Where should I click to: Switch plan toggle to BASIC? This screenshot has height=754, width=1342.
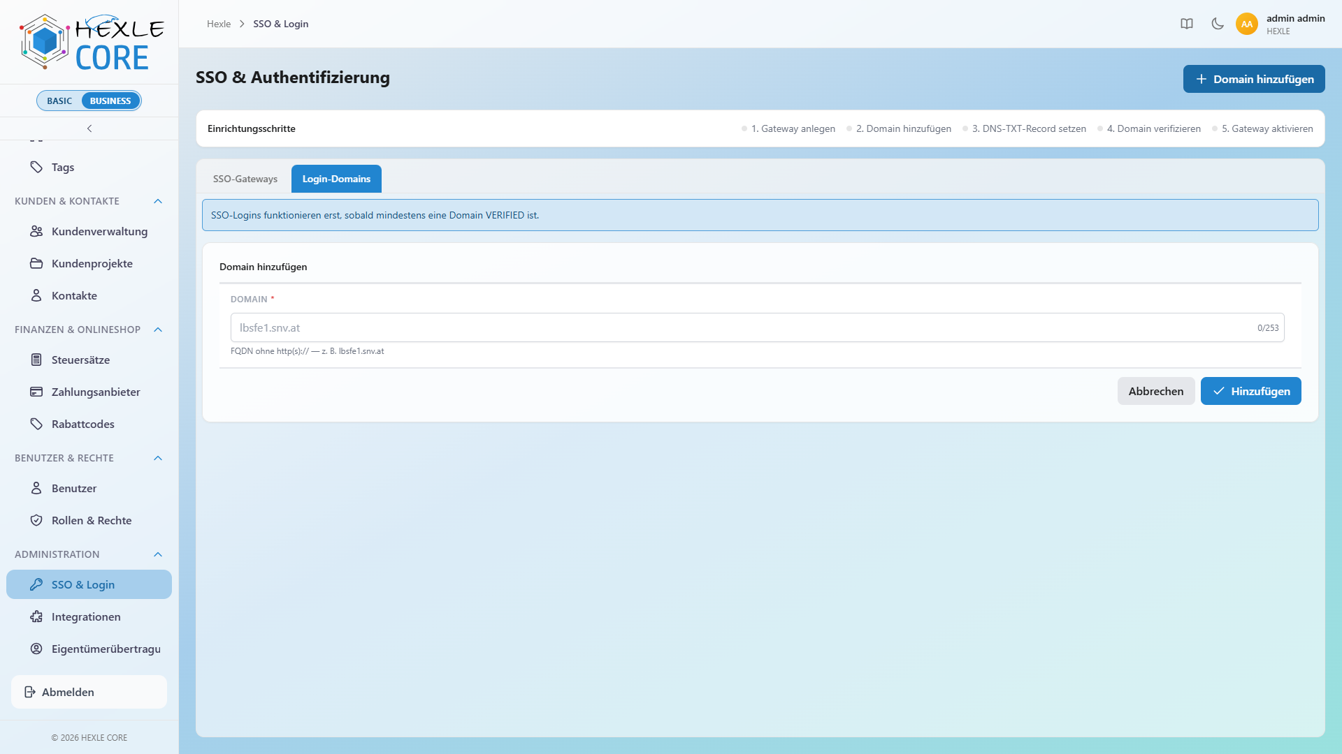[59, 101]
